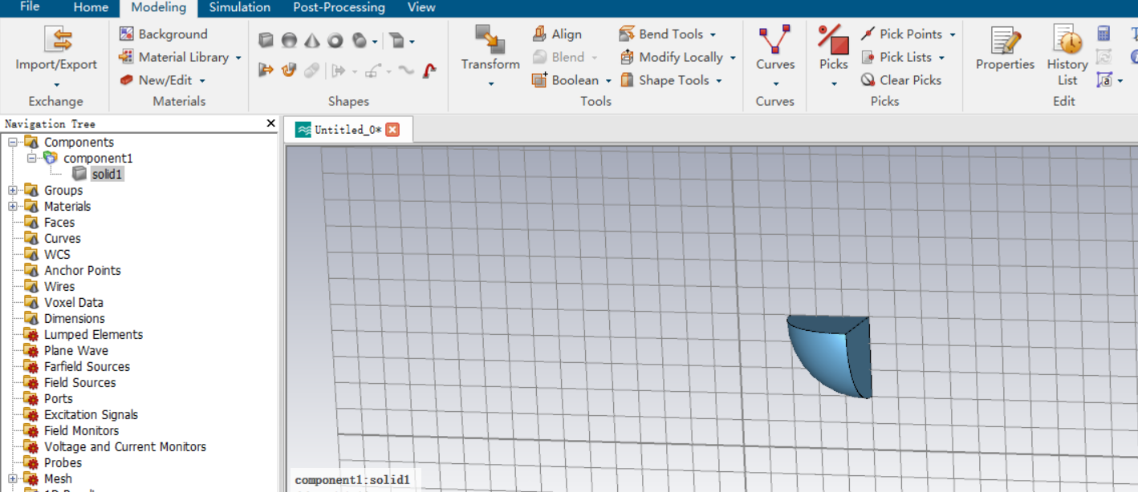Select Excitation Signals in the tree
The image size is (1138, 492).
[x=91, y=414]
